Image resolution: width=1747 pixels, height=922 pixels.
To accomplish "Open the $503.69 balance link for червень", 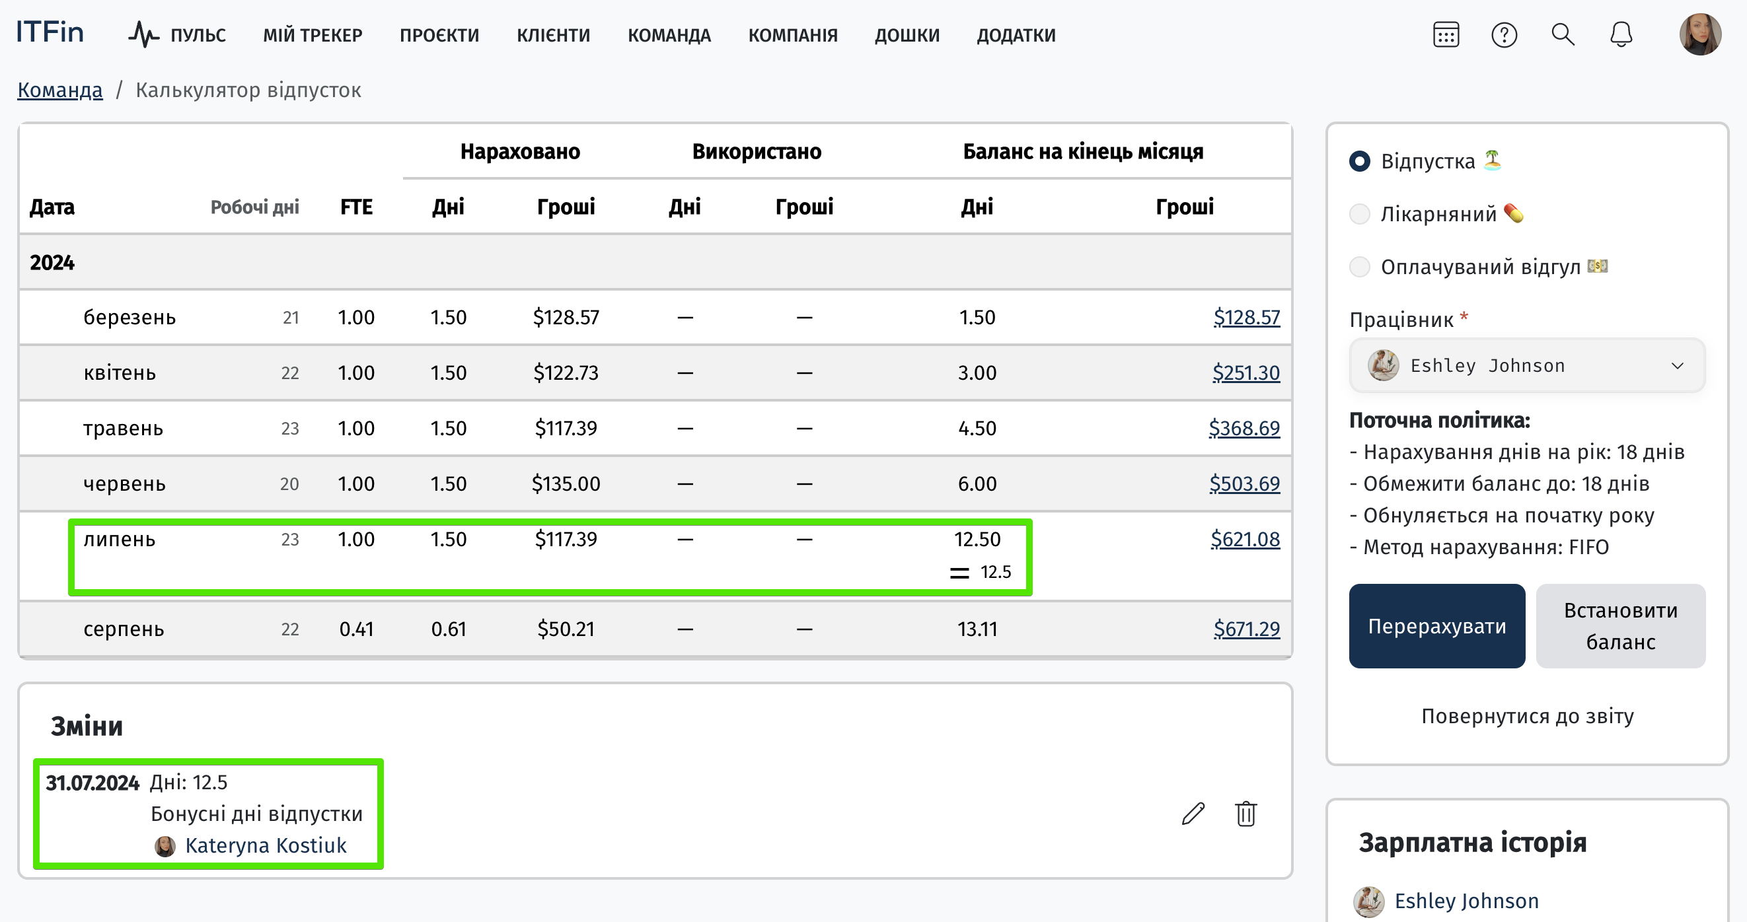I will tap(1244, 484).
